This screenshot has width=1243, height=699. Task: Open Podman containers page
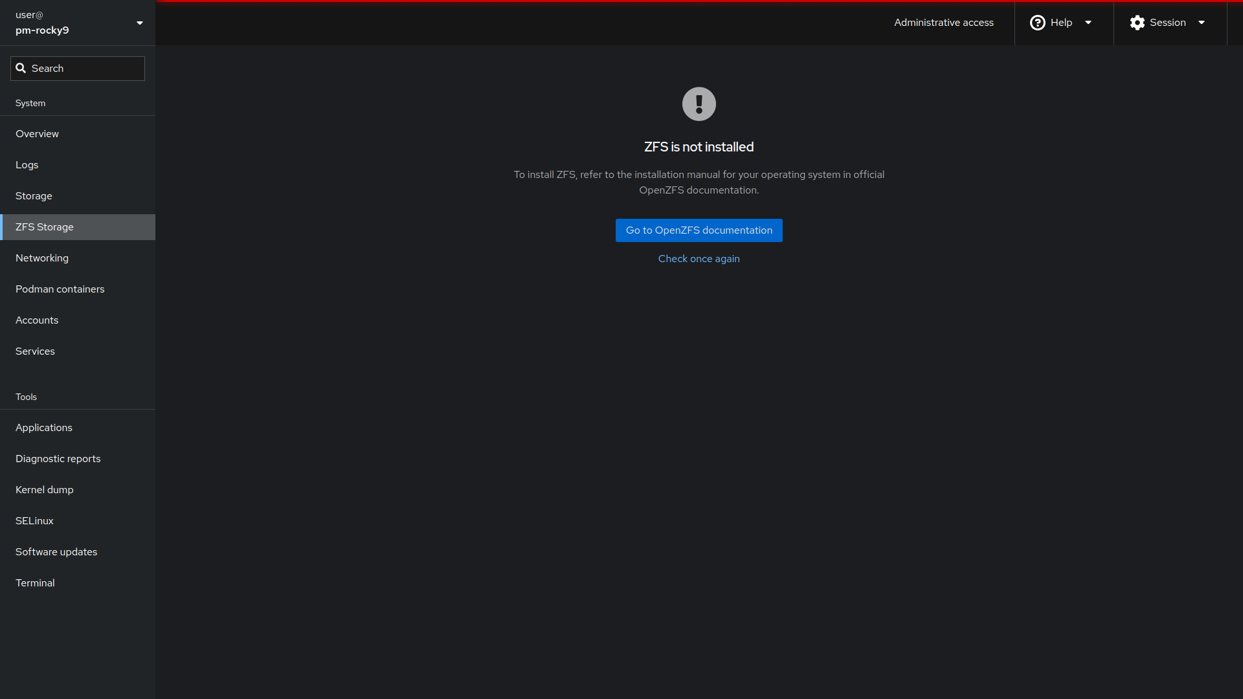tap(78, 289)
